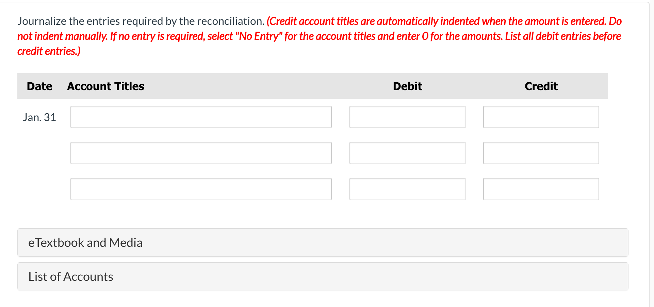Click the Account Titles column header
Viewport: 654px width, 307px height.
[105, 86]
